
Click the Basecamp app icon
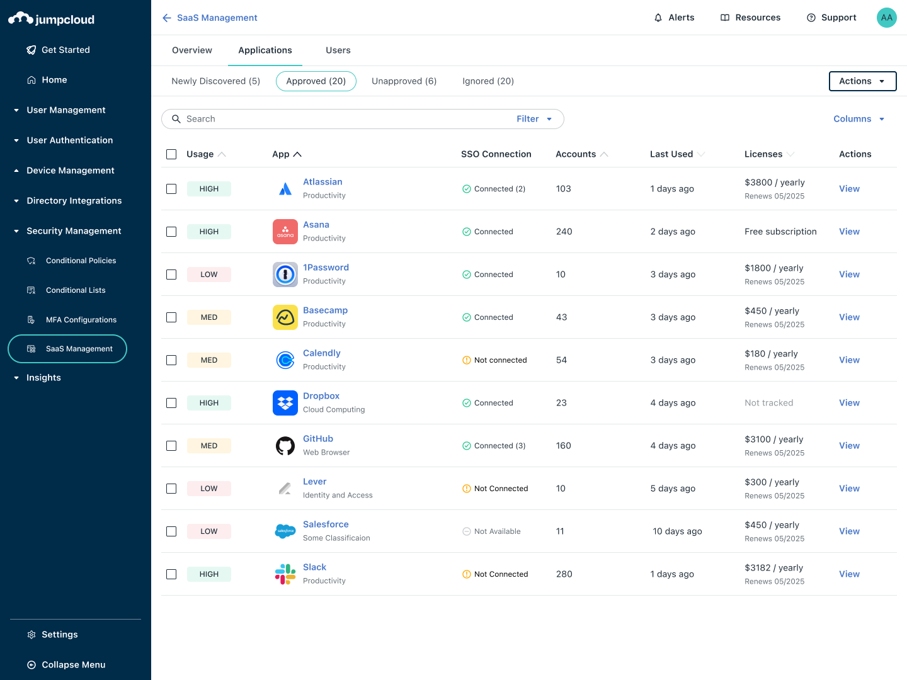click(285, 317)
